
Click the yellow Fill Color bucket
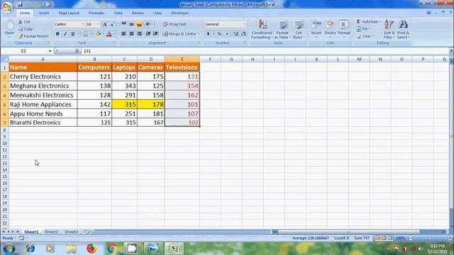click(98, 34)
